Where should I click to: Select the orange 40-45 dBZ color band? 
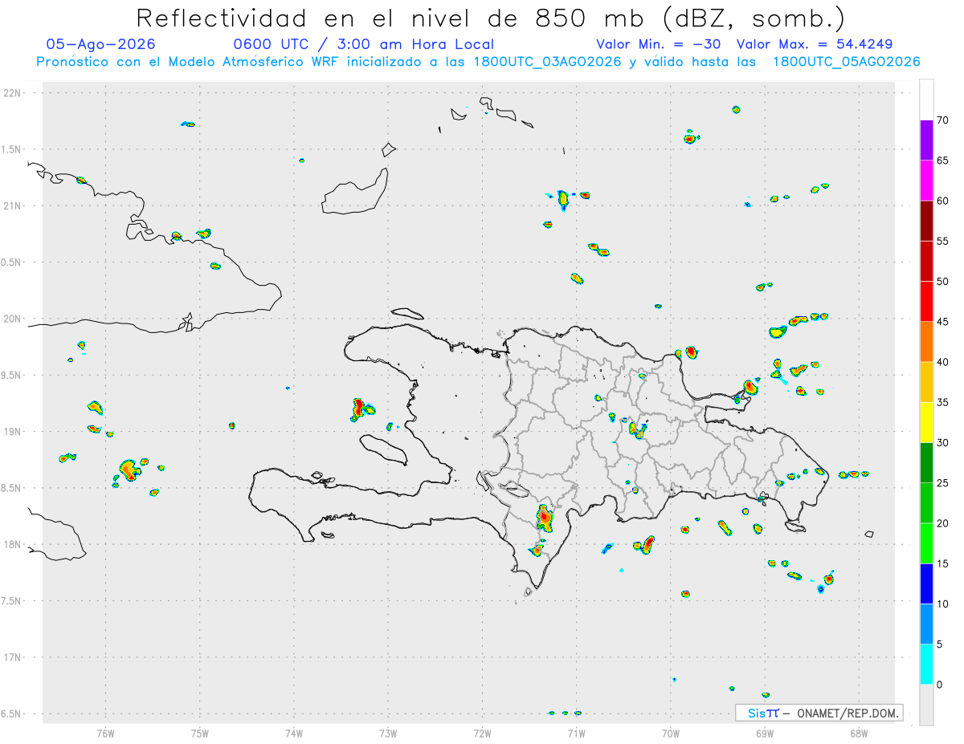[x=926, y=342]
